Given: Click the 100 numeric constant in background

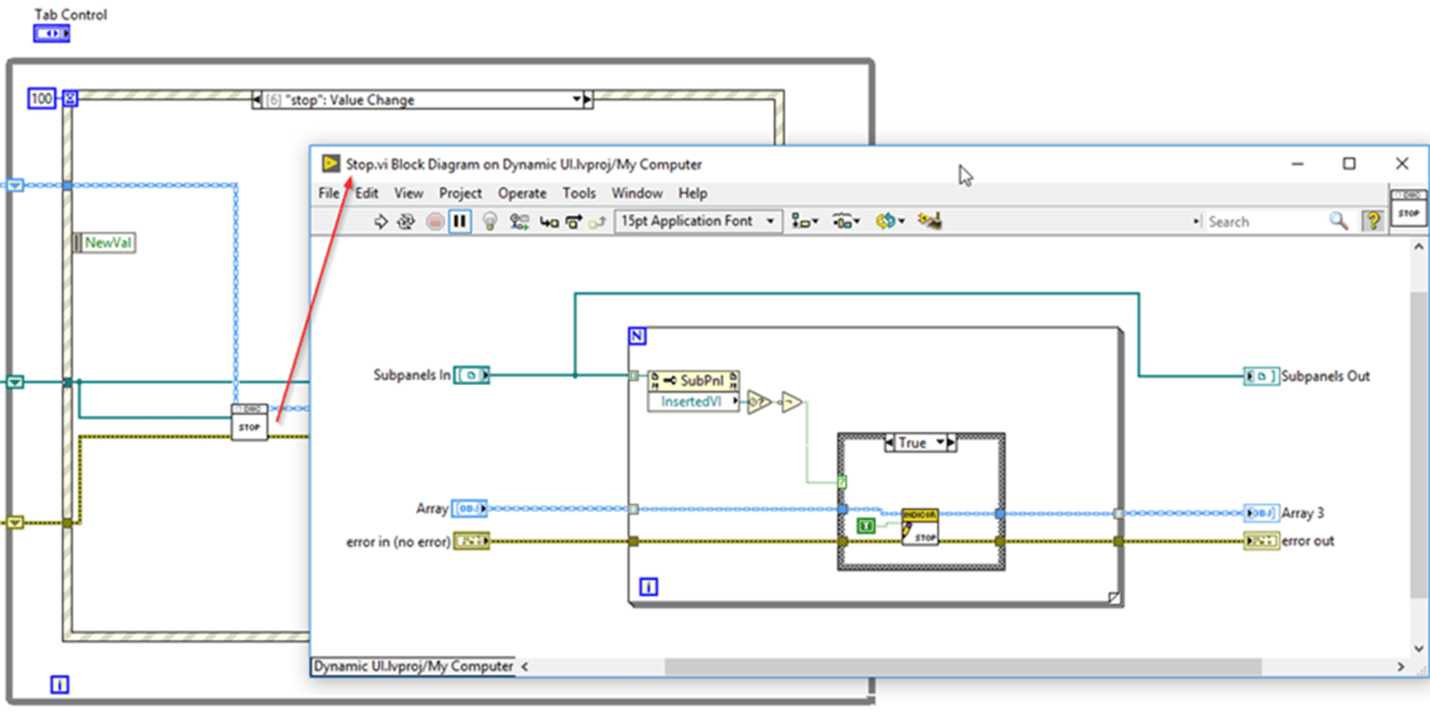Looking at the screenshot, I should click(42, 98).
